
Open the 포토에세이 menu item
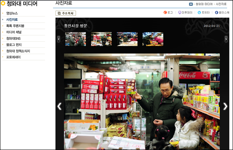[x=13, y=57]
